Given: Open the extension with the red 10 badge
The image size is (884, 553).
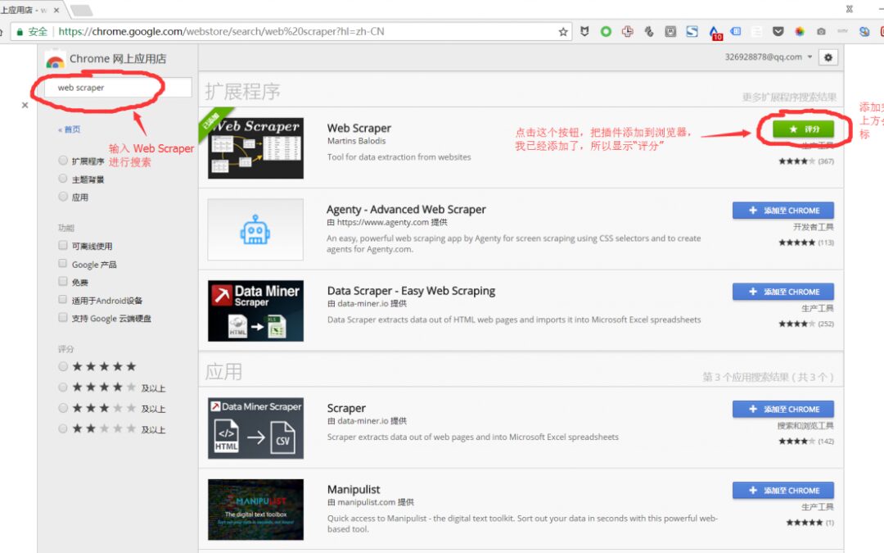Looking at the screenshot, I should click(x=715, y=33).
